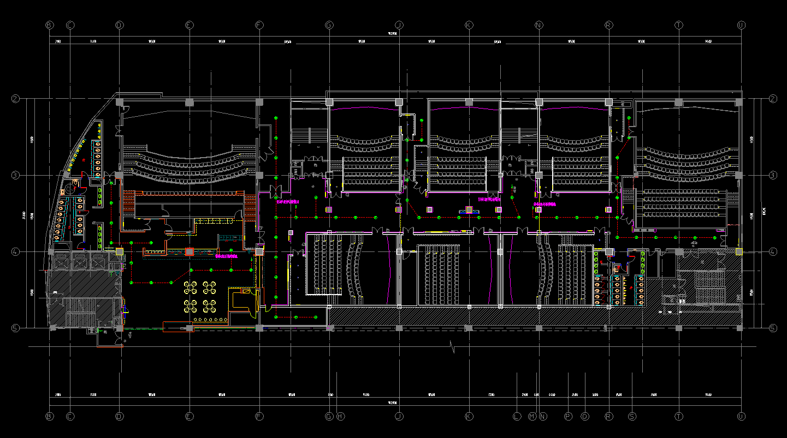This screenshot has height=438, width=787.
Task: Click grid bubble 5 on the right side
Action: 773,328
